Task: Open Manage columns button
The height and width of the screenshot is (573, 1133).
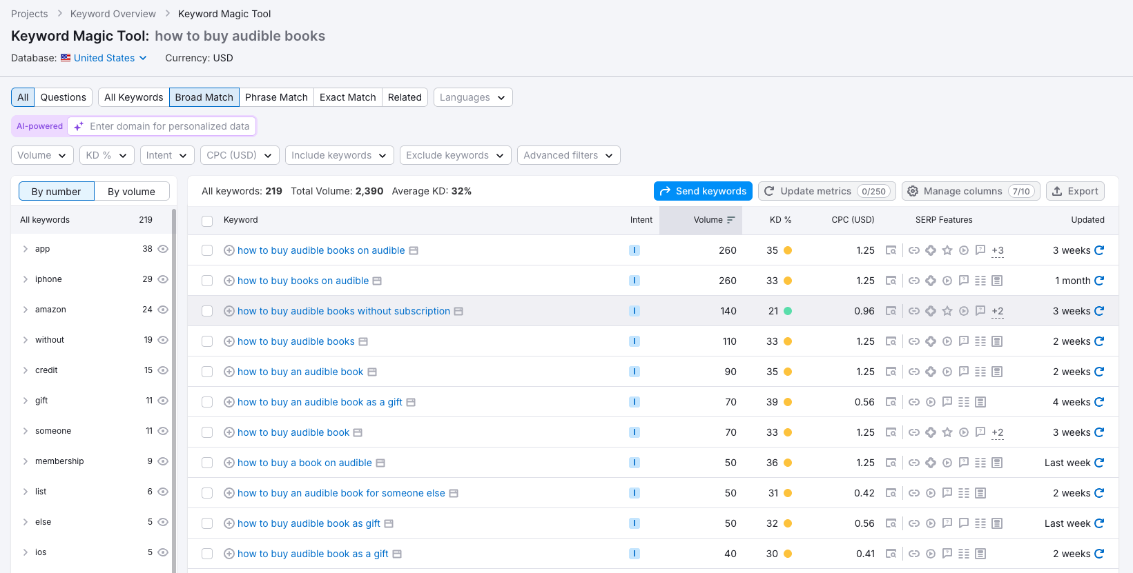Action: [x=971, y=191]
